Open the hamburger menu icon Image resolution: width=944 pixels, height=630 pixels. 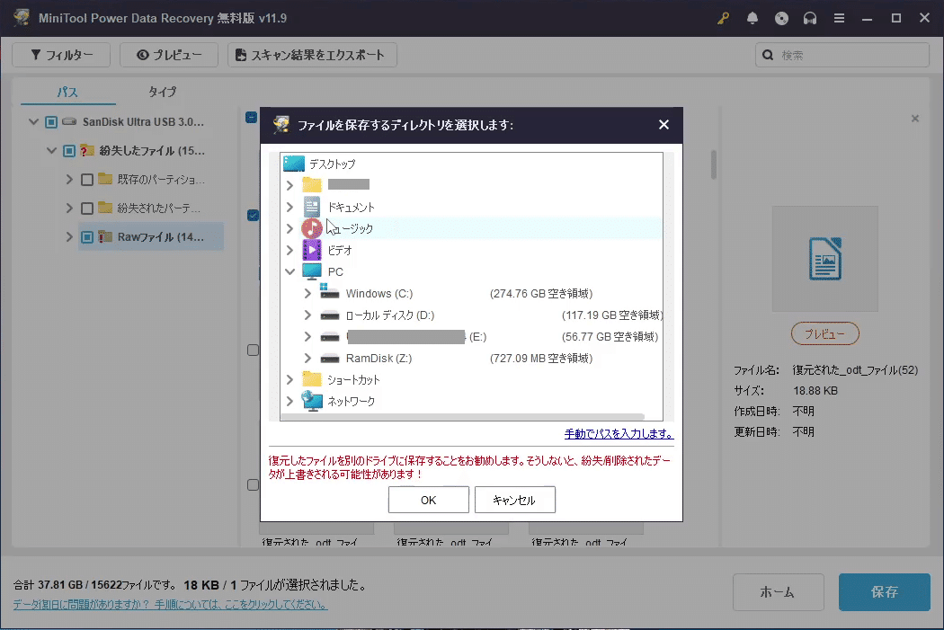pos(839,18)
